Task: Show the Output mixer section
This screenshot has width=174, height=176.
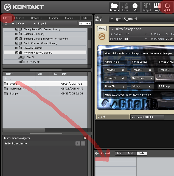Action: (x=147, y=7)
